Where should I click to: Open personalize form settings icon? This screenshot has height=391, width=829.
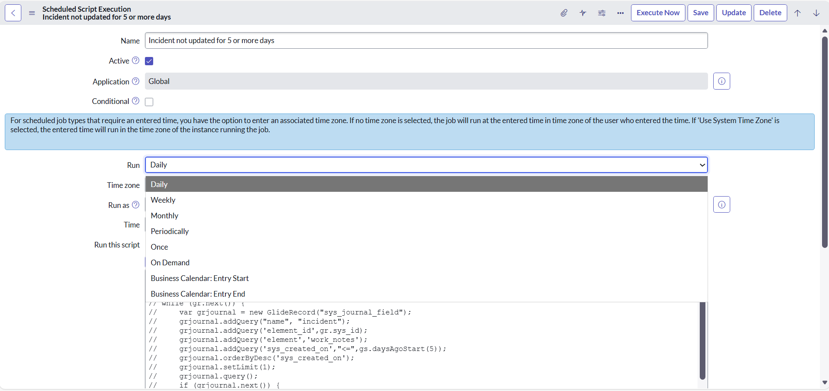point(601,13)
